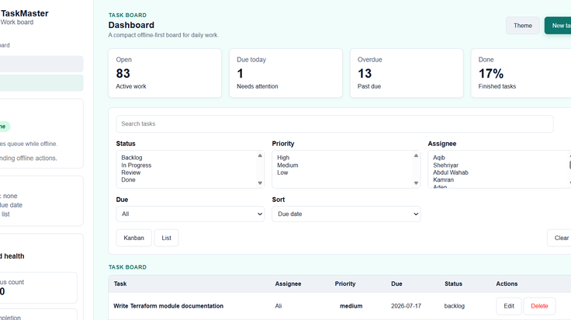Open the Sort dropdown showing Due date

tap(346, 214)
